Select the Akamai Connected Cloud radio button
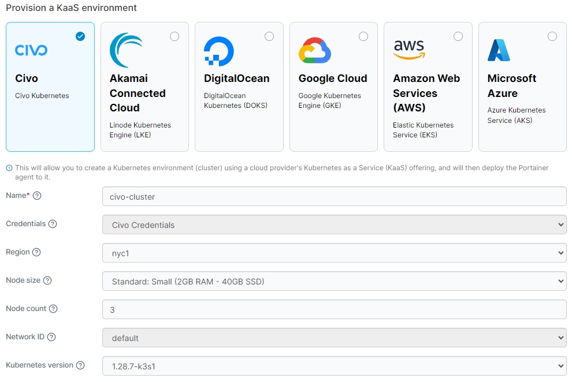 point(174,36)
